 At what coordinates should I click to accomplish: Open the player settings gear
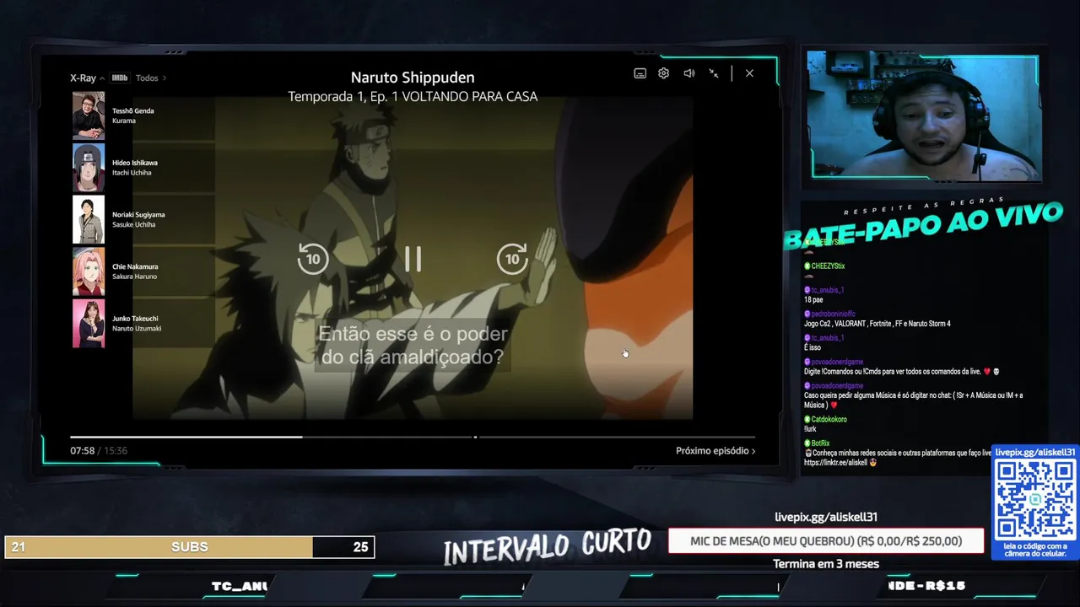pos(664,73)
